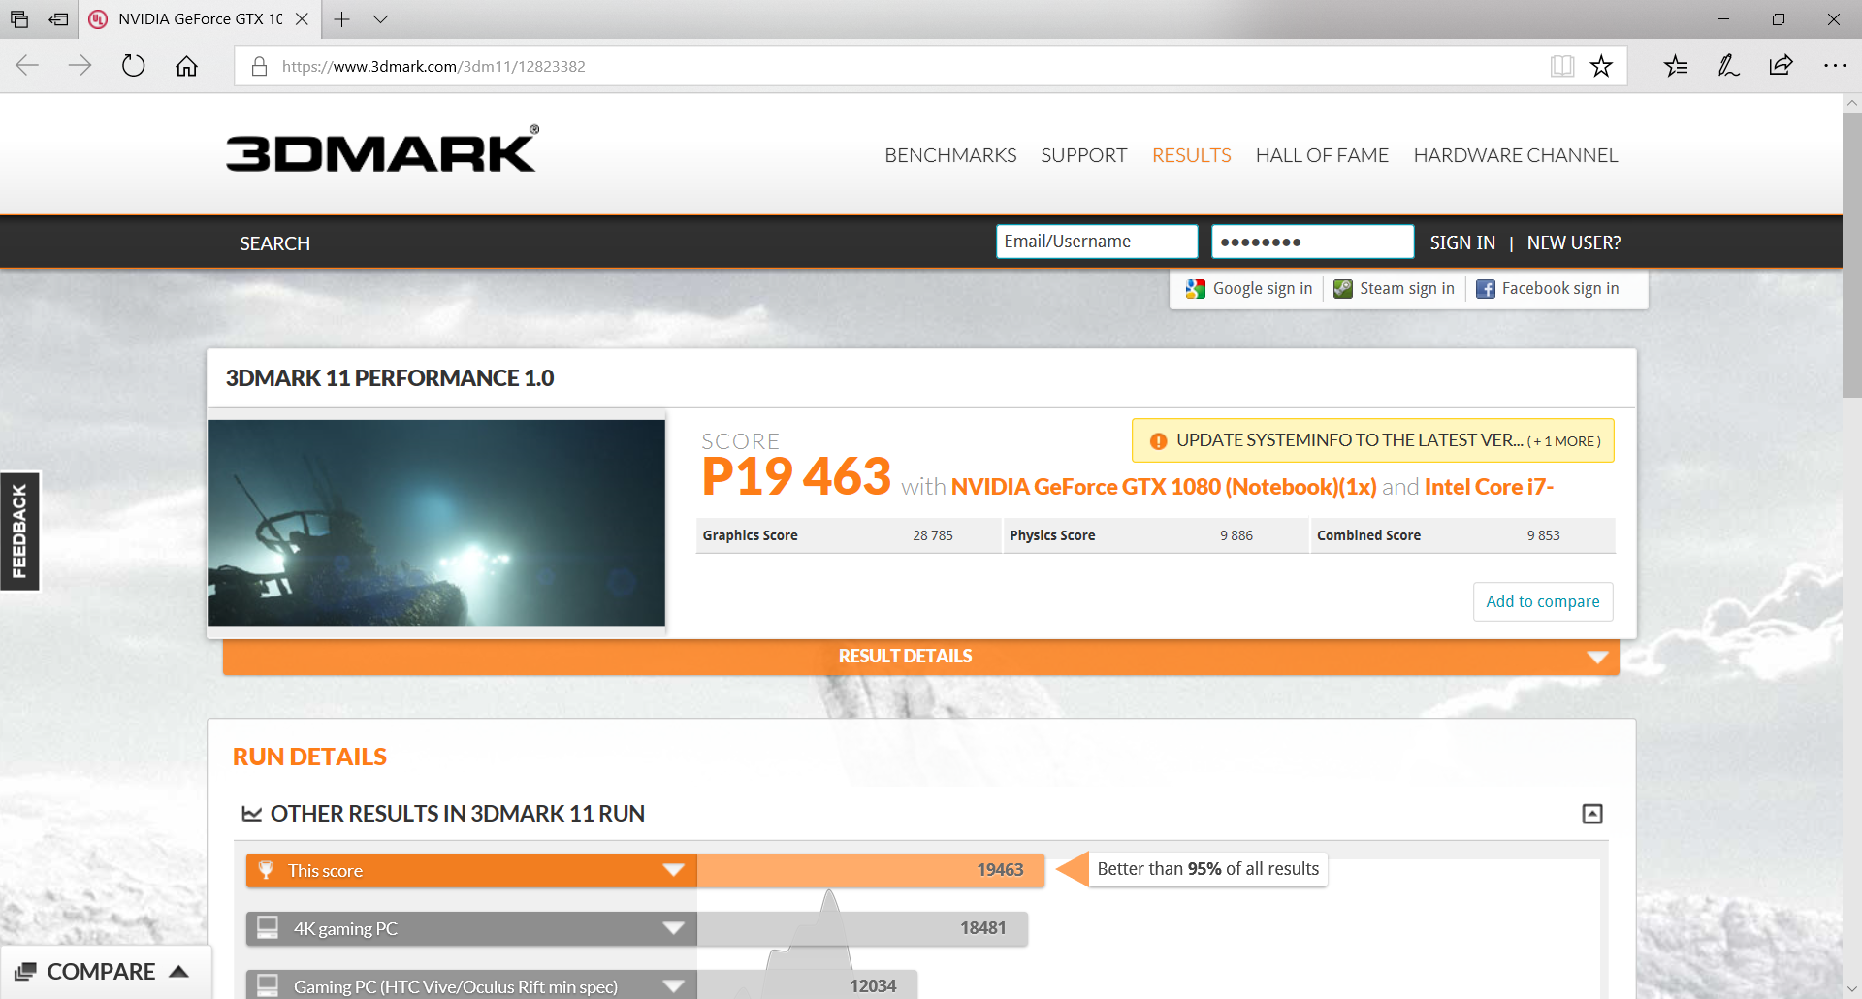Click the padlock site security icon
The height and width of the screenshot is (999, 1862).
259,66
